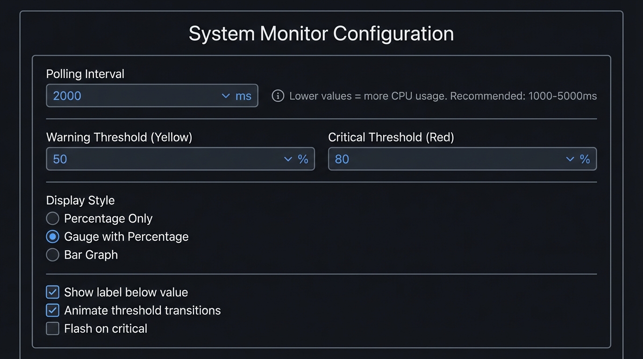Click the chevron icon in Critical Threshold field

point(570,159)
